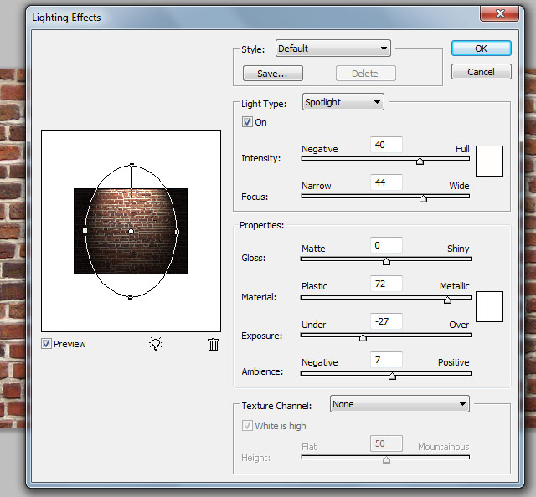Click the Ambience value field showing 7
Image resolution: width=536 pixels, height=497 pixels.
pyautogui.click(x=386, y=360)
